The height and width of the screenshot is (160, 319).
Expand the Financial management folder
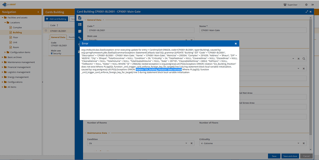[2, 67]
